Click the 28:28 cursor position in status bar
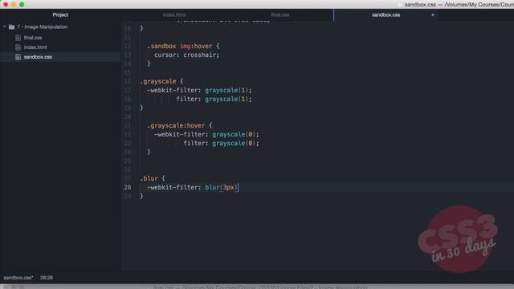This screenshot has height=289, width=514. coord(47,278)
